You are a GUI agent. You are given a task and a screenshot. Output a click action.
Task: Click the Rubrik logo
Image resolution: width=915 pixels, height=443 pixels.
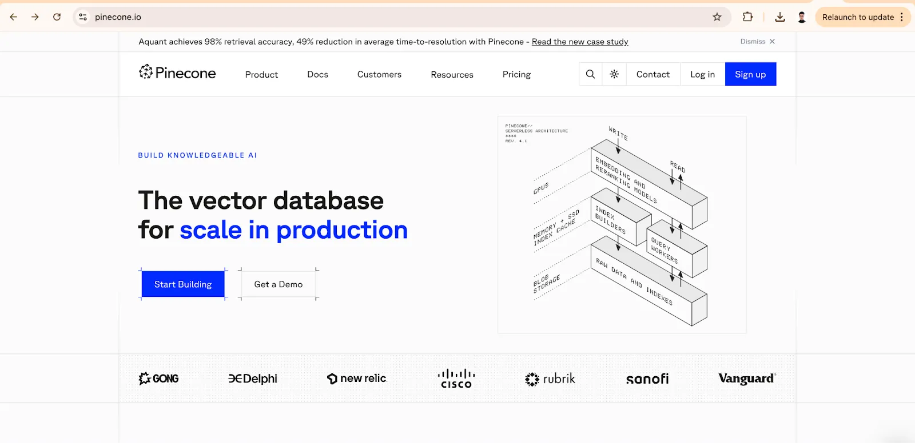(x=550, y=379)
